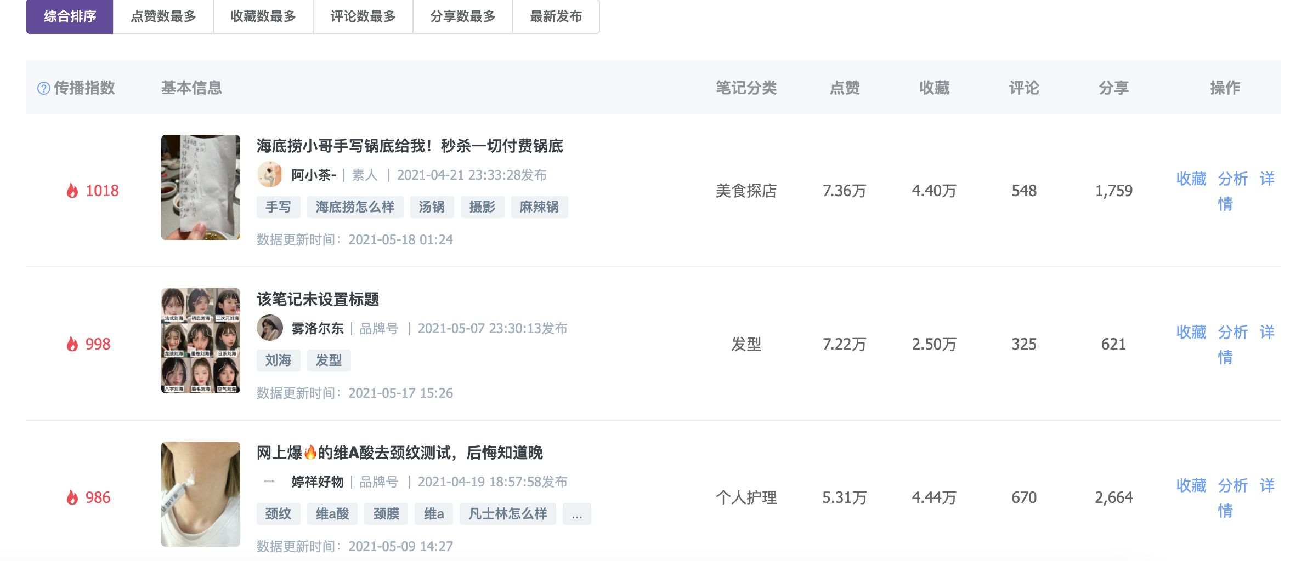Select the 麻辣锅 tag chip
1290x561 pixels.
point(540,207)
